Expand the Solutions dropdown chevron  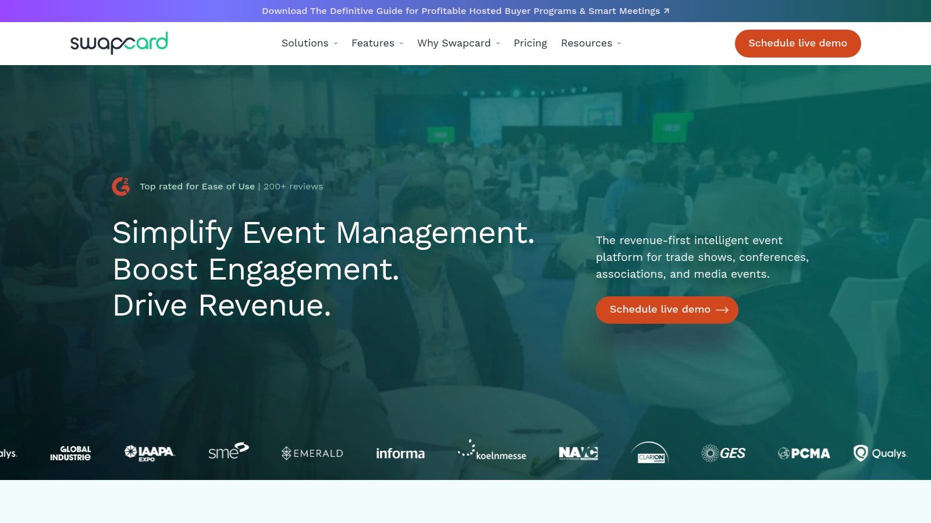[x=336, y=44]
